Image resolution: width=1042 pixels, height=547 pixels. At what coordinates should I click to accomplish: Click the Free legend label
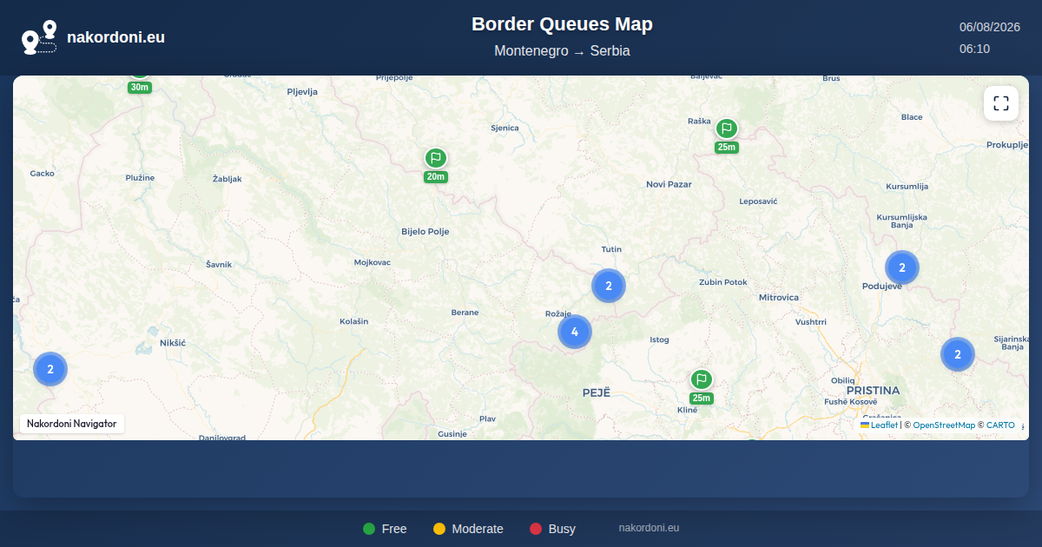[x=394, y=529]
